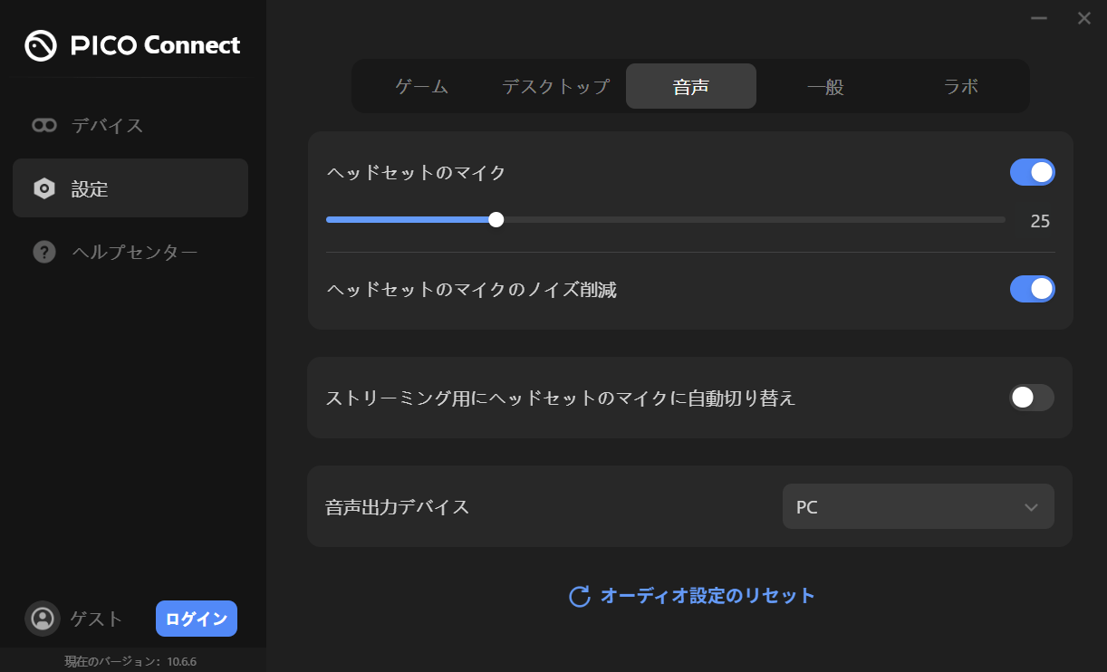Close the PICO Connect window
1107x672 pixels.
pos(1083,18)
